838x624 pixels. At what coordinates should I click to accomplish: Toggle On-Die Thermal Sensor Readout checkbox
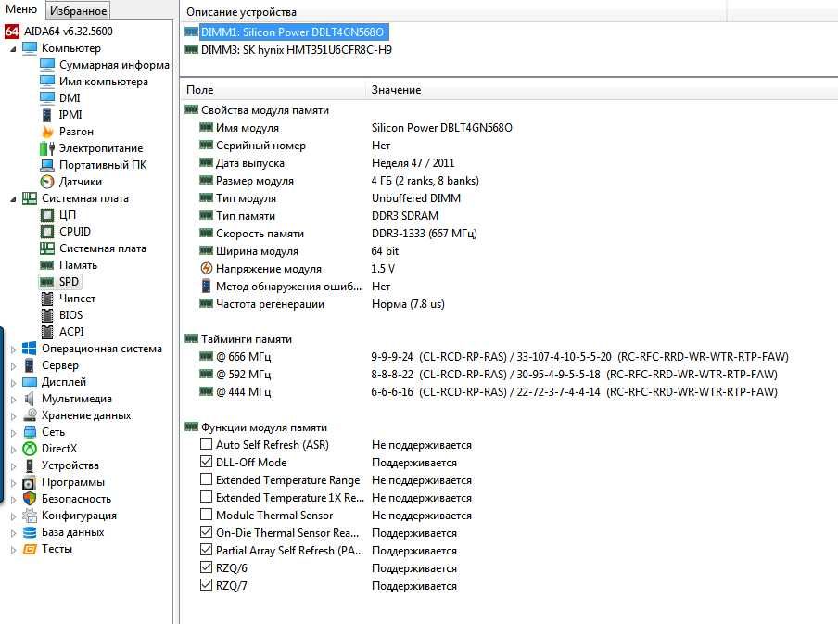pos(206,532)
